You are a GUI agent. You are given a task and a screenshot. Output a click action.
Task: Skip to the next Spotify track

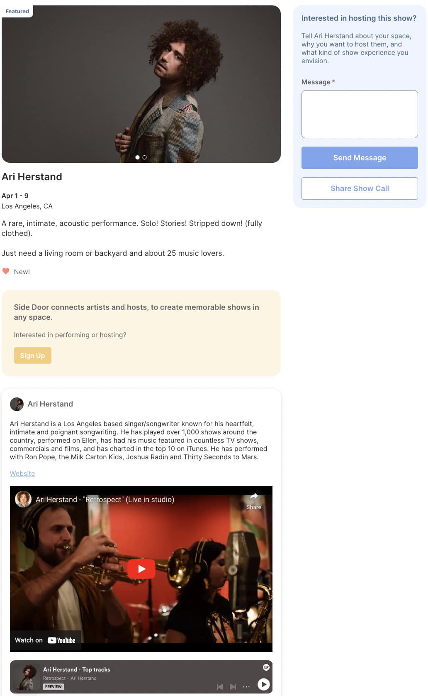[x=233, y=687]
